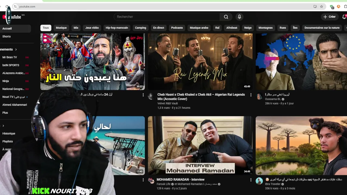The width and height of the screenshot is (347, 195).
Task: Click live indicator next to Mr Bean TV
Action: 27,57
